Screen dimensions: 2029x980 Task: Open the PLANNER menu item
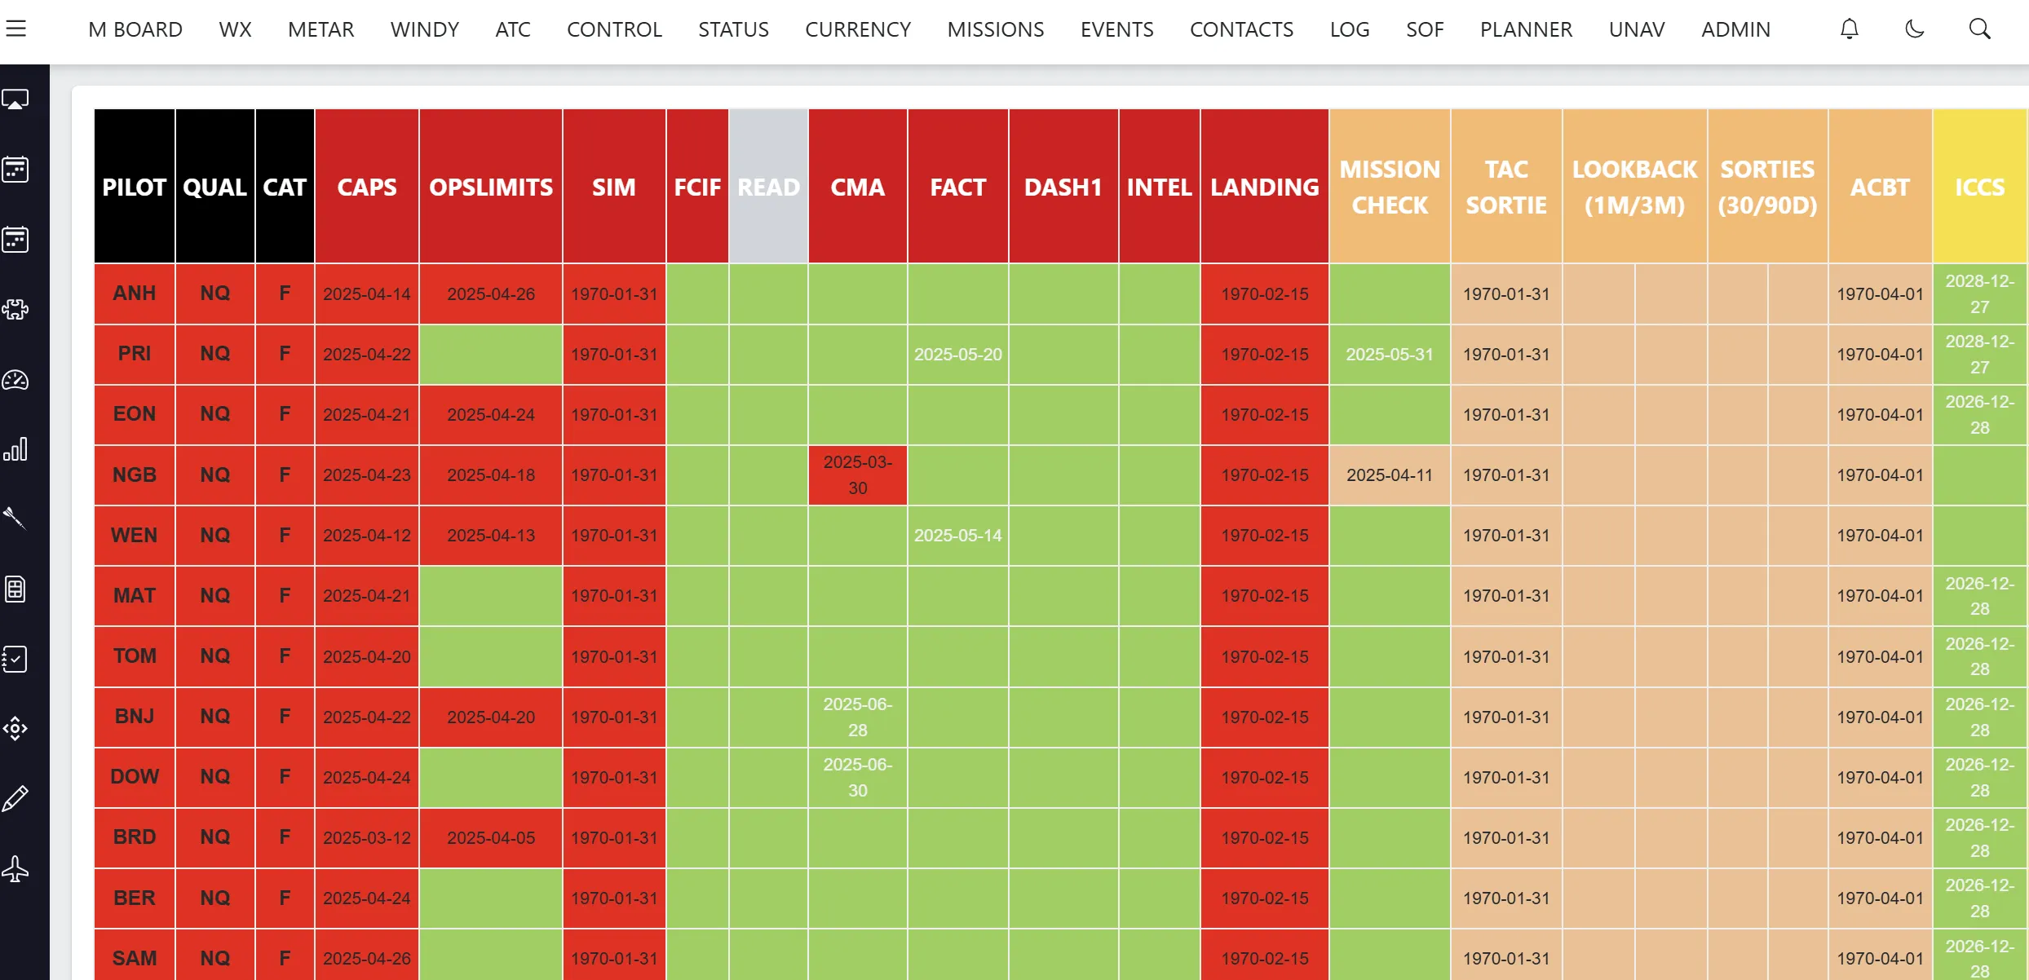(1525, 29)
